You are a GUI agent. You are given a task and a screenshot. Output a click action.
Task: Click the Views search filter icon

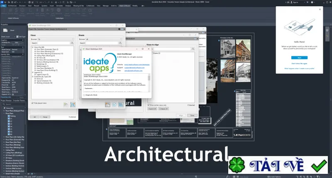click(x=72, y=43)
